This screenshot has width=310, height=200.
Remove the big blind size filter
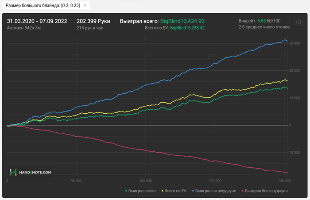tap(85, 6)
